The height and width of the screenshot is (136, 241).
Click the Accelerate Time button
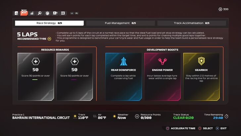(x=181, y=128)
